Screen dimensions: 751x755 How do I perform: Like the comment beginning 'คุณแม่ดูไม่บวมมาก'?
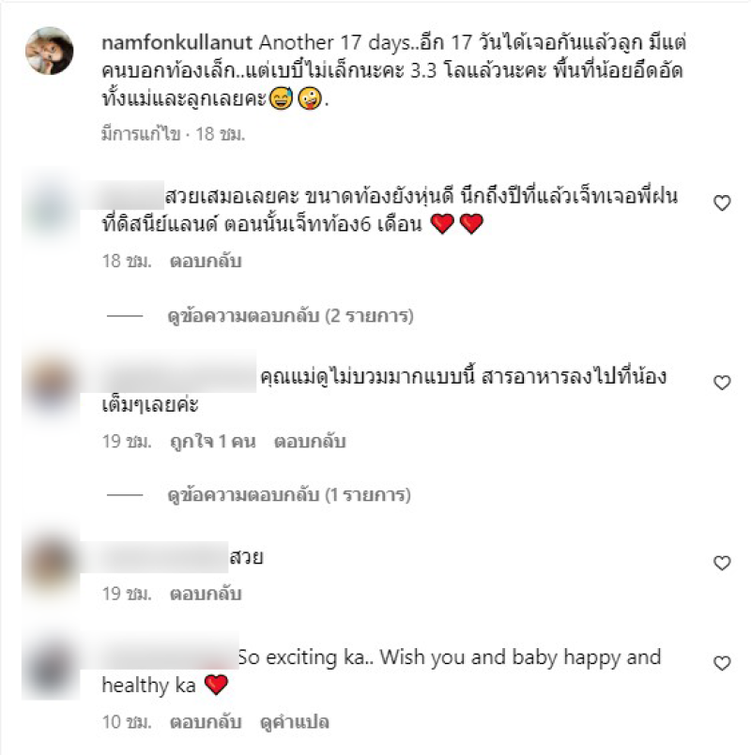pyautogui.click(x=722, y=383)
